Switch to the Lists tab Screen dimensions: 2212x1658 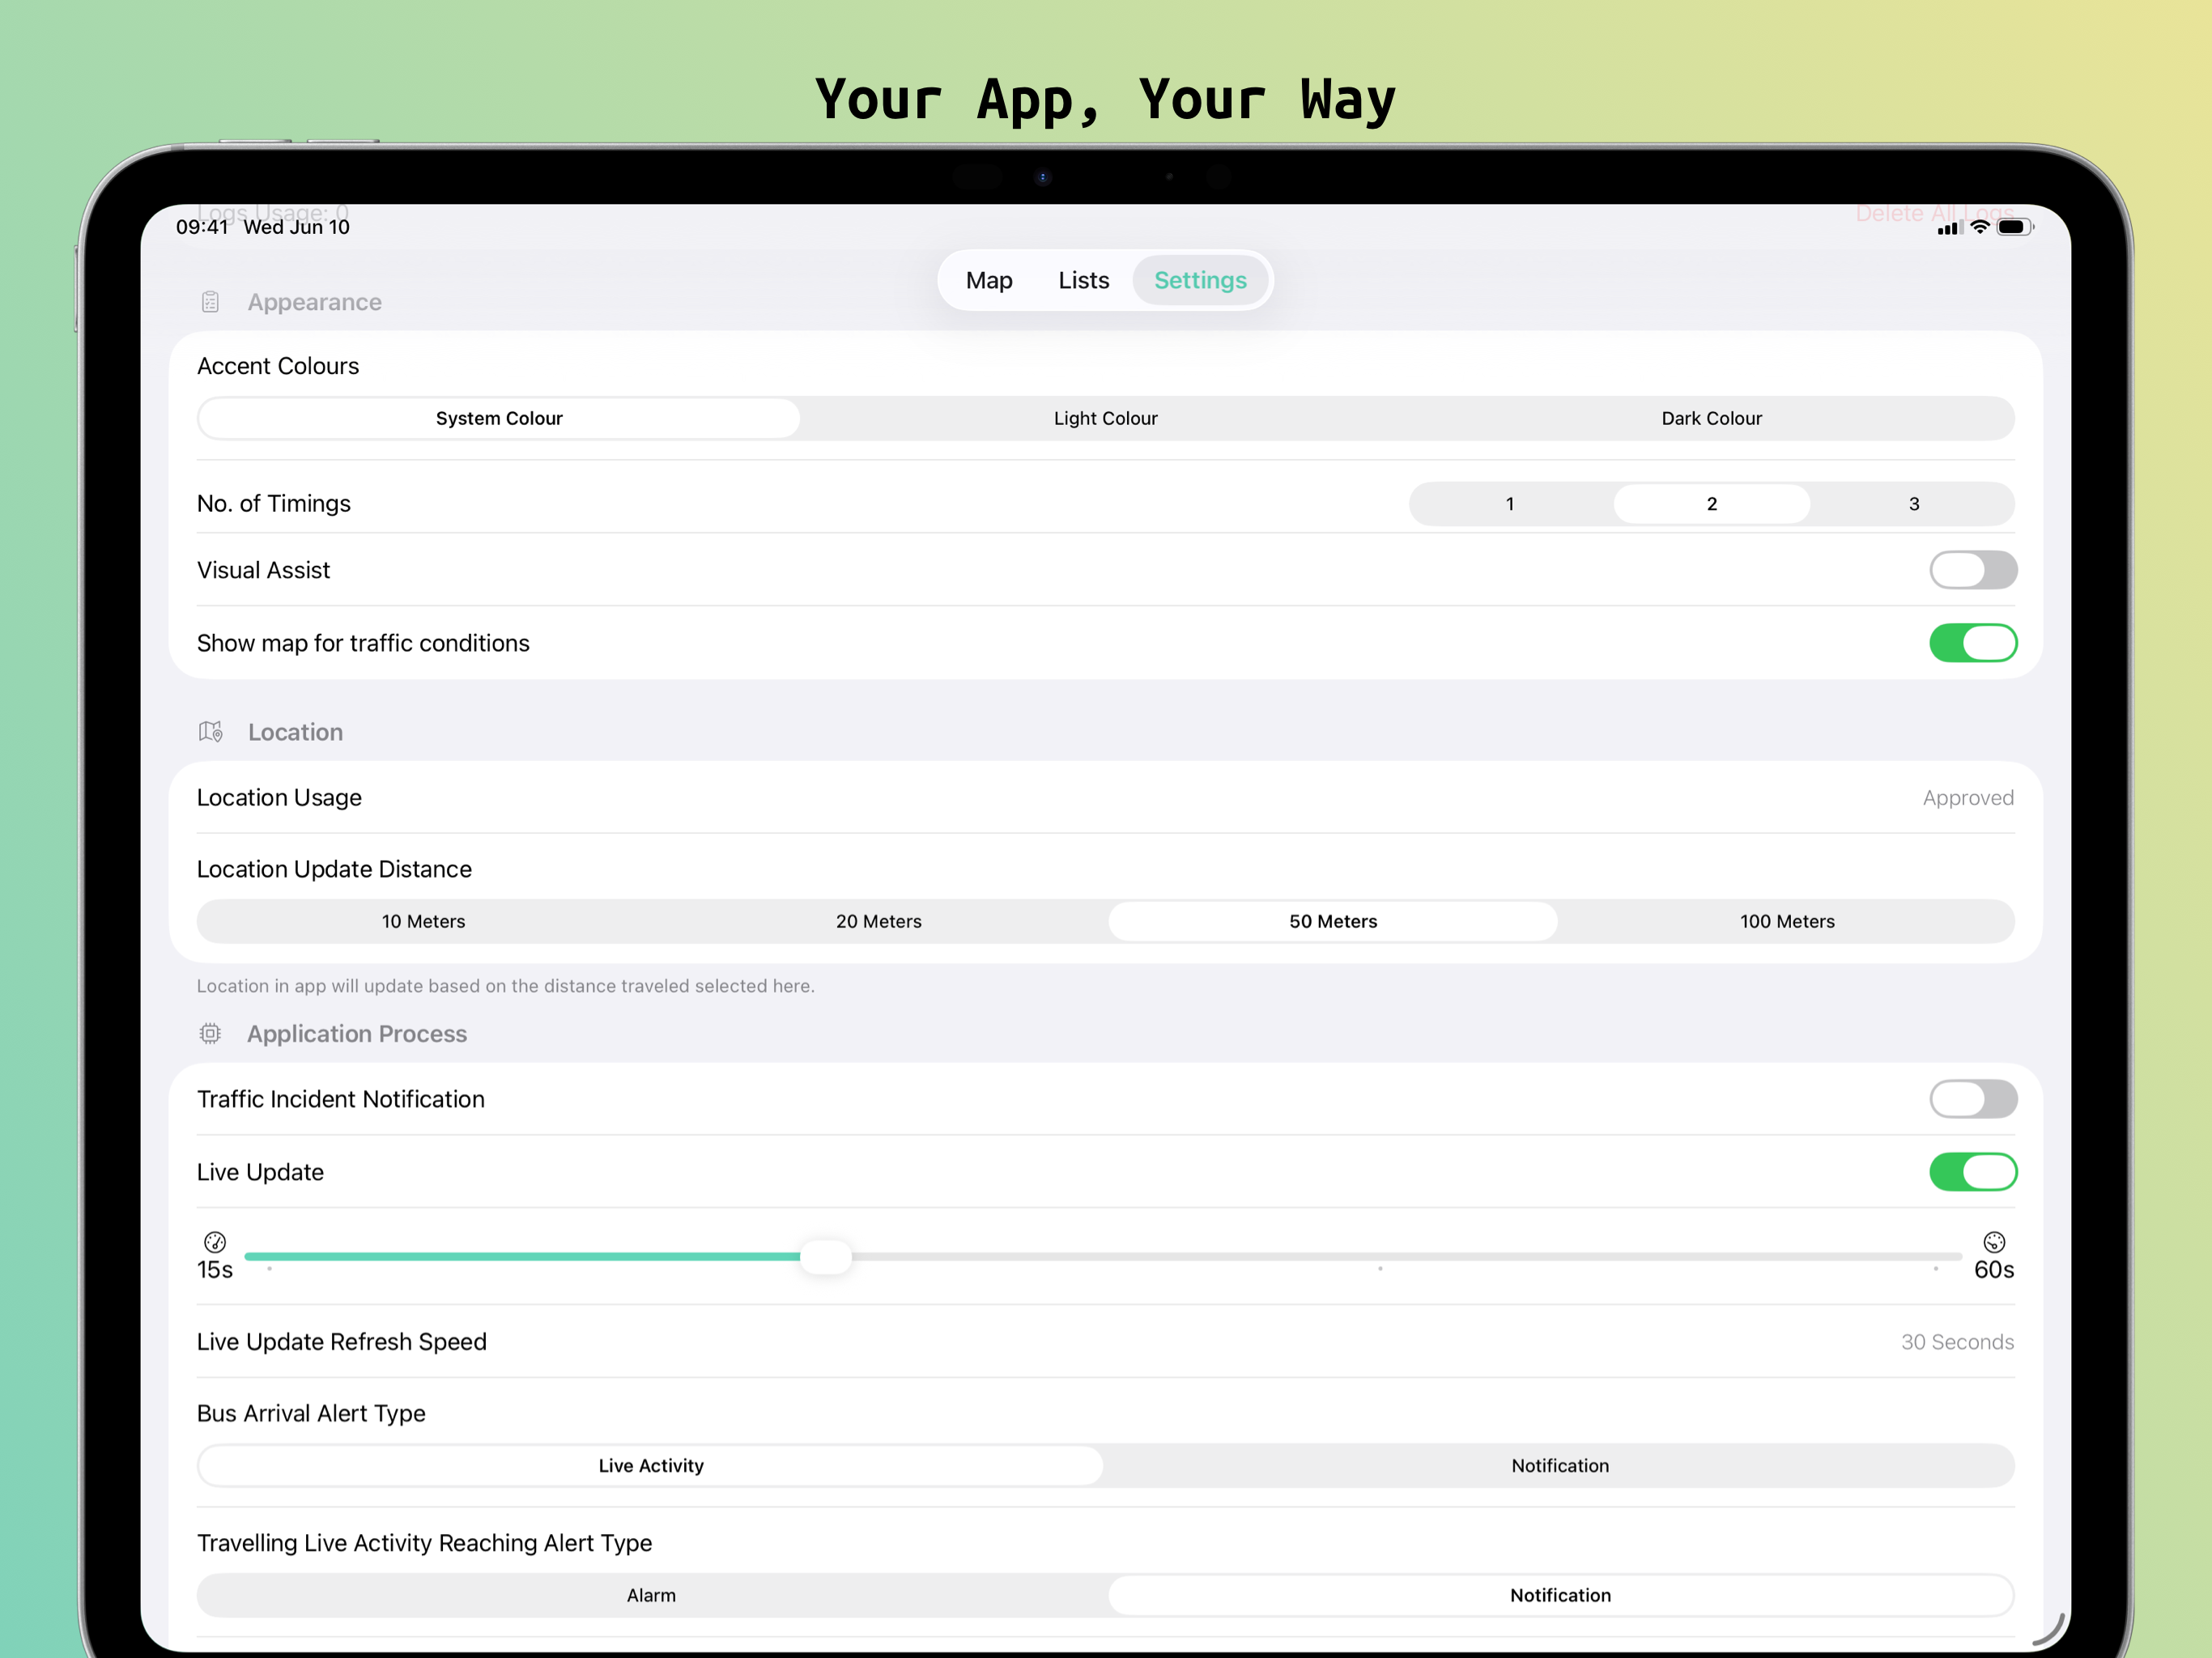coord(1084,280)
